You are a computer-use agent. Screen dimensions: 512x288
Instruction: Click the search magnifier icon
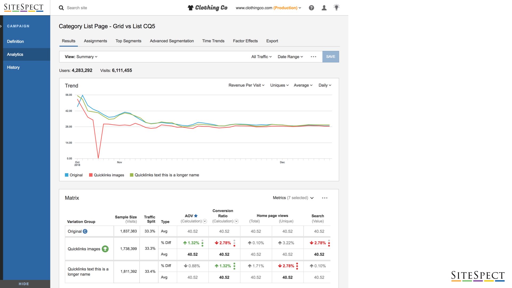(x=61, y=8)
